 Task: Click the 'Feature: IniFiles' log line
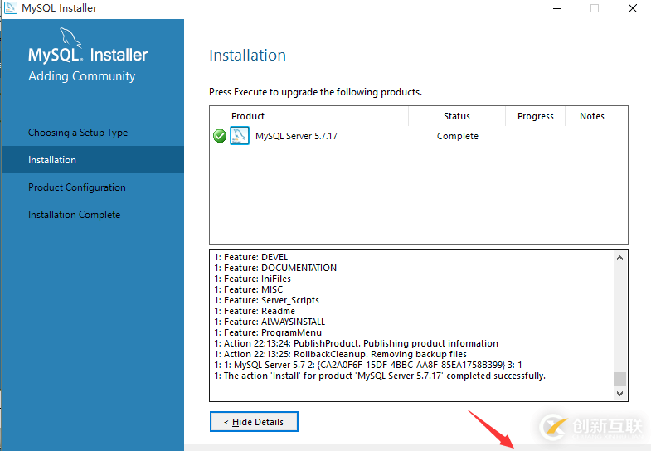pyautogui.click(x=252, y=279)
